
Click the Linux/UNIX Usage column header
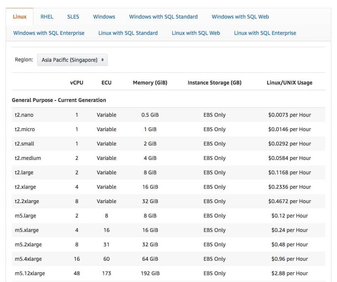[x=290, y=83]
